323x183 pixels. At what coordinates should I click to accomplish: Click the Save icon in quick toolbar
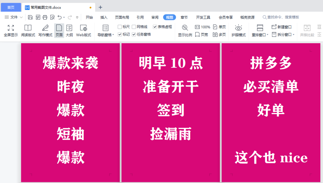[30, 17]
